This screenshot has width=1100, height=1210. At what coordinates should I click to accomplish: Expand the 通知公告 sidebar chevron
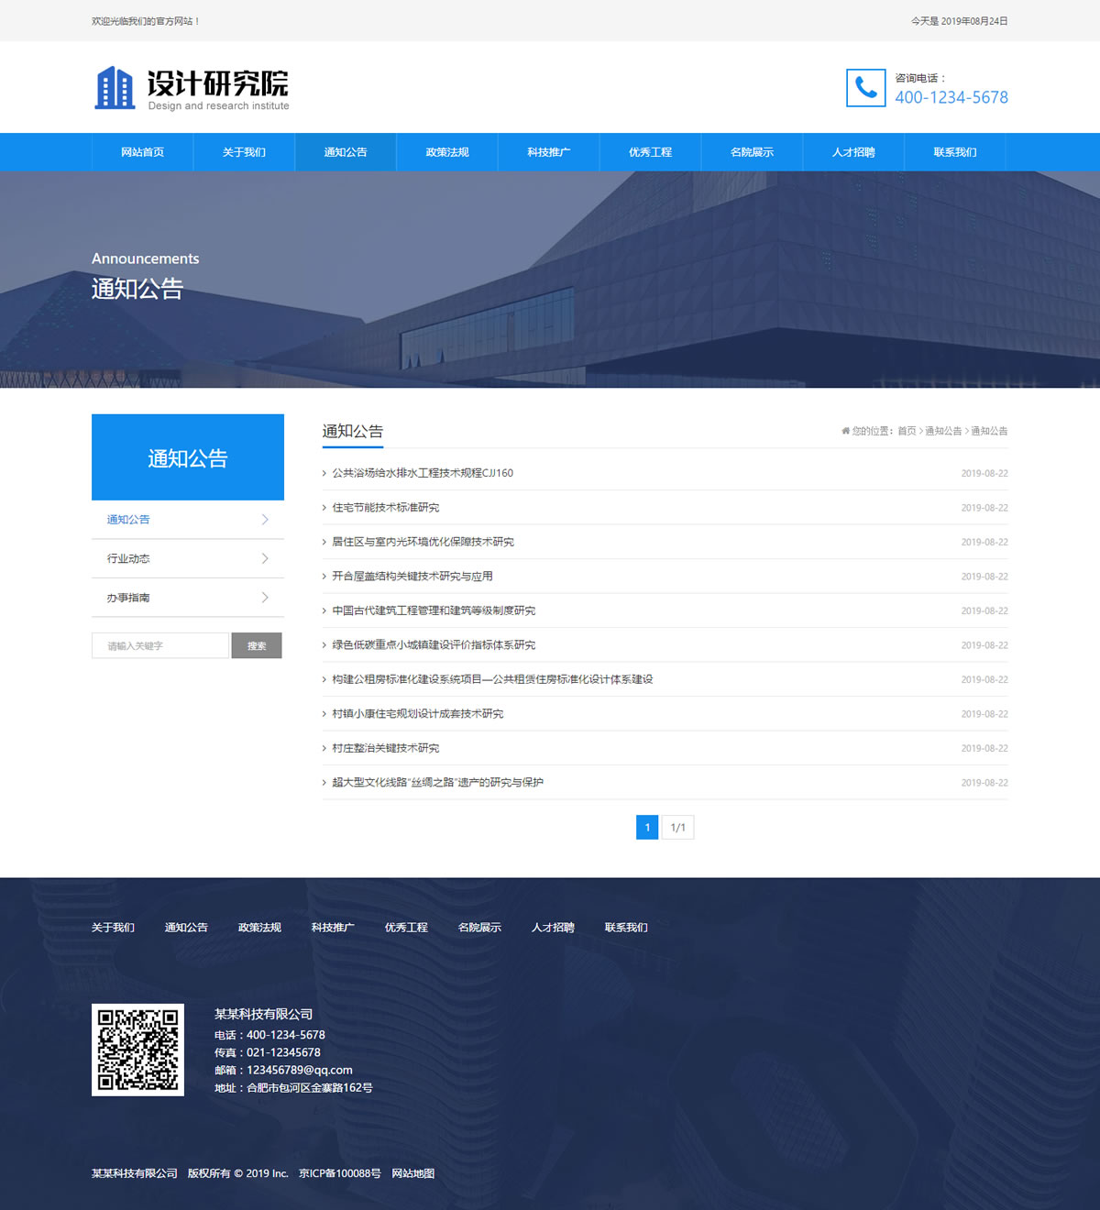(x=265, y=520)
